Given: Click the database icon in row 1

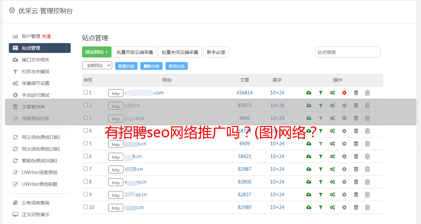Looking at the screenshot, I should pos(356,93).
